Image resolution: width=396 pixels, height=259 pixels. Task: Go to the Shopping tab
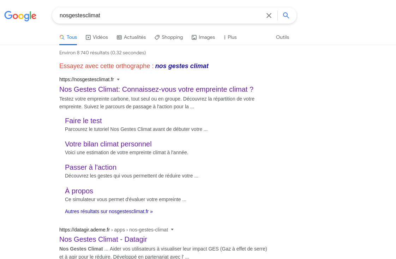coord(169,37)
